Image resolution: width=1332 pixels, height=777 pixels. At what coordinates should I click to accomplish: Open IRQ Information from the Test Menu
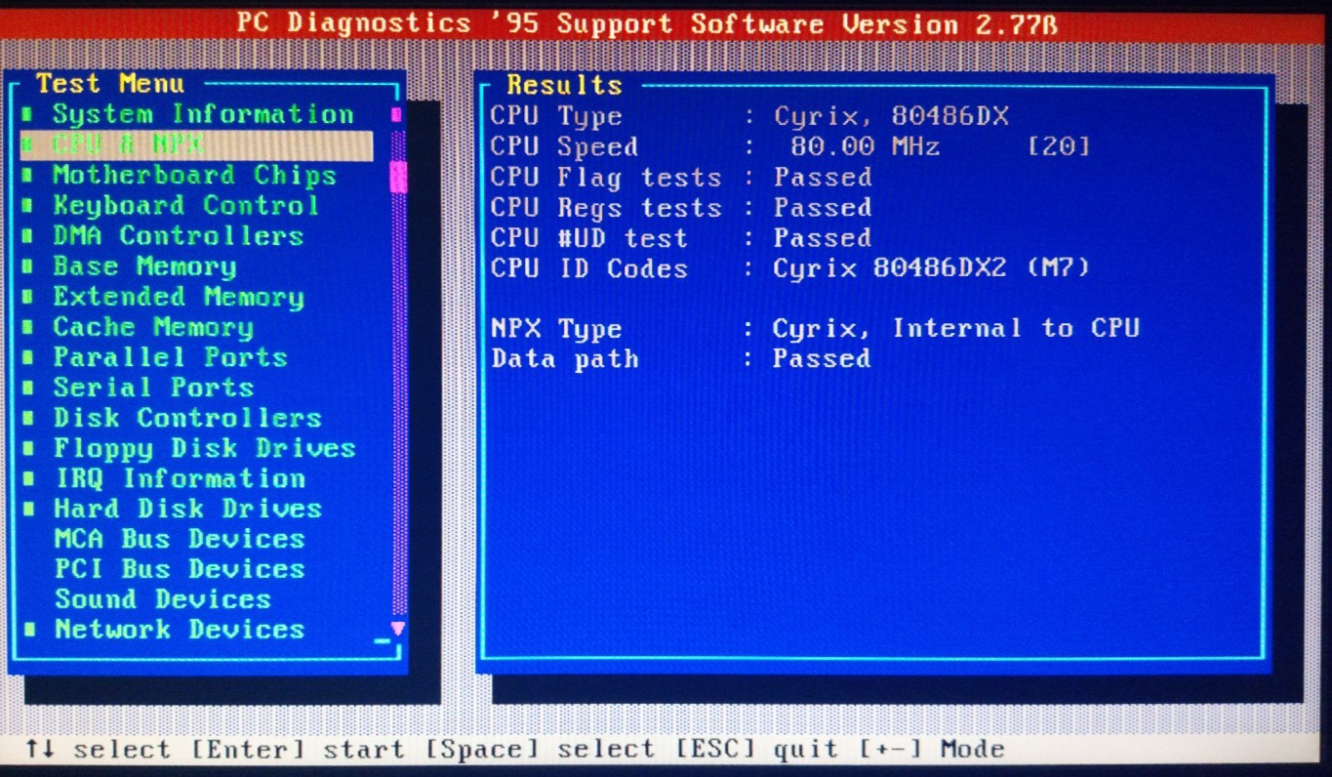[x=180, y=478]
